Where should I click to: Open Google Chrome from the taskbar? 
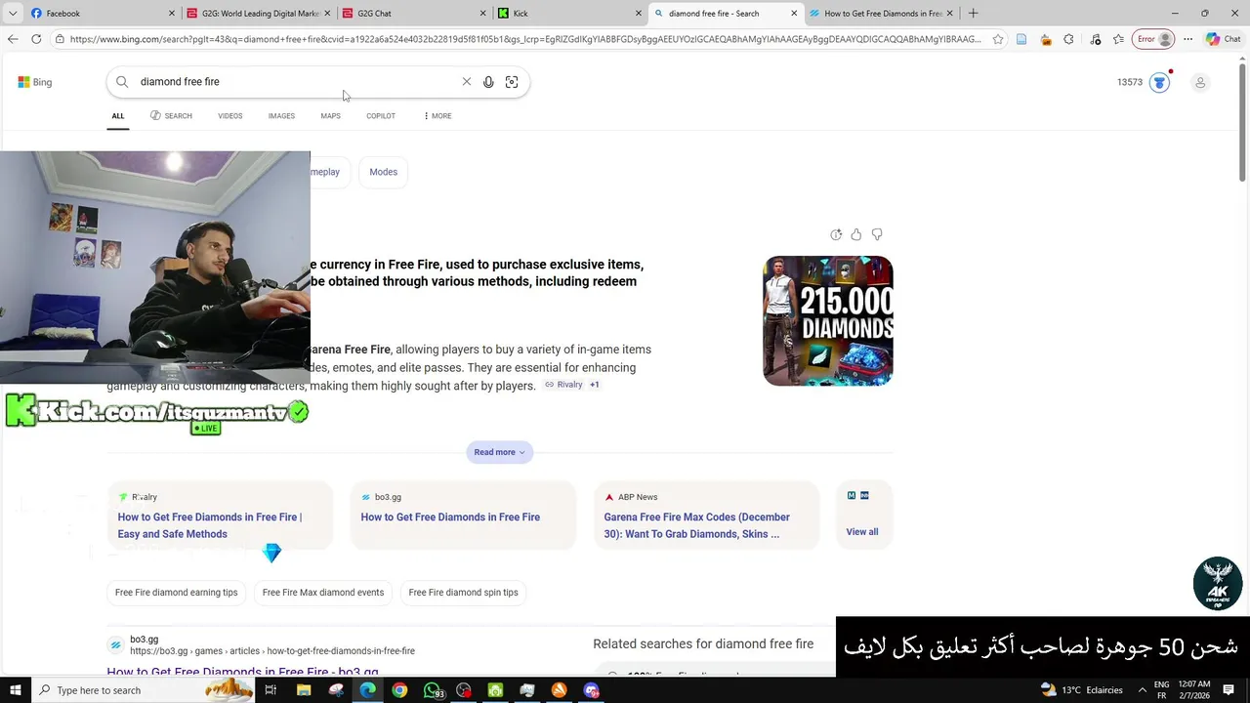pyautogui.click(x=399, y=690)
